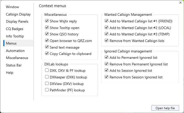Uncheck Add to Permanent Ignored list
This screenshot has height=113, width=184.
tap(106, 58)
